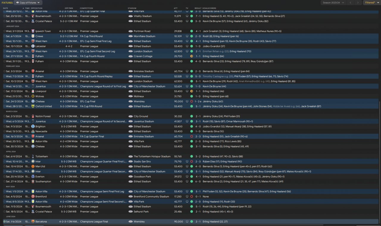Click the Joško Gvardiol (37) goalscorer text
This screenshot has width=381, height=226.
click(x=214, y=46)
